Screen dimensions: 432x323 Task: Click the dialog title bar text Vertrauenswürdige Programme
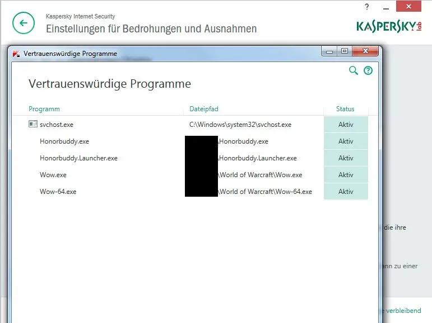point(70,54)
